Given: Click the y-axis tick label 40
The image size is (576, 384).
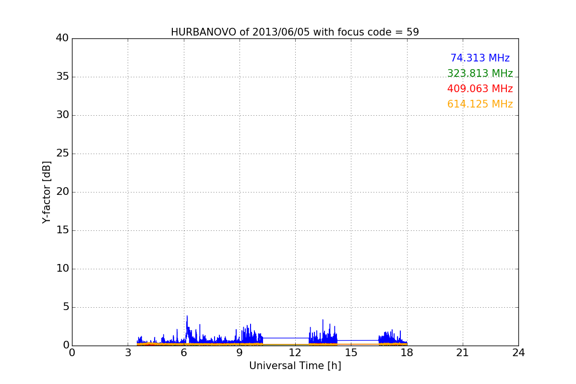Looking at the screenshot, I should [x=62, y=38].
